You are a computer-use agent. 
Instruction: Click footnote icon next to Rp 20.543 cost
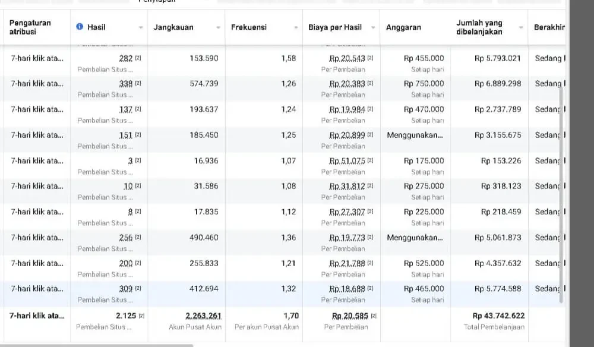(x=370, y=58)
